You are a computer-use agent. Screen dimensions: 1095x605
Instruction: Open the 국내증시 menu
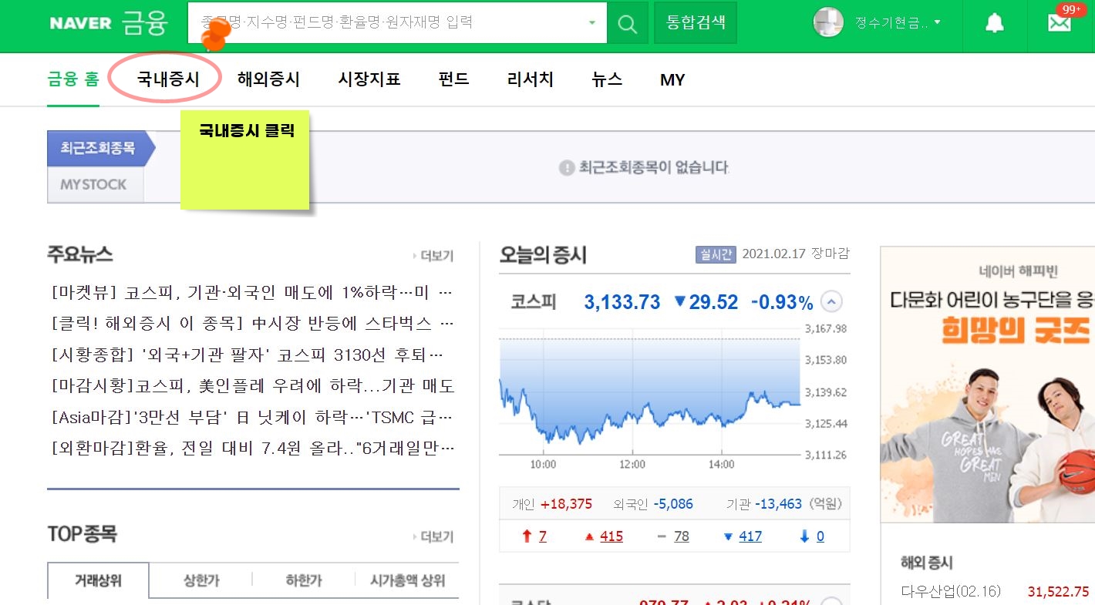pyautogui.click(x=168, y=79)
